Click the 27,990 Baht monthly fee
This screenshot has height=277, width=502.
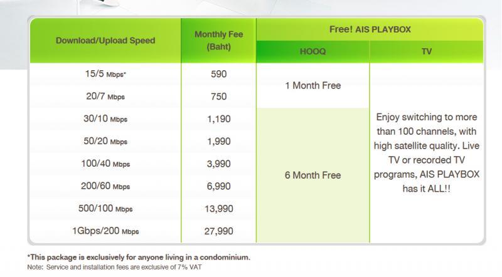pyautogui.click(x=219, y=231)
